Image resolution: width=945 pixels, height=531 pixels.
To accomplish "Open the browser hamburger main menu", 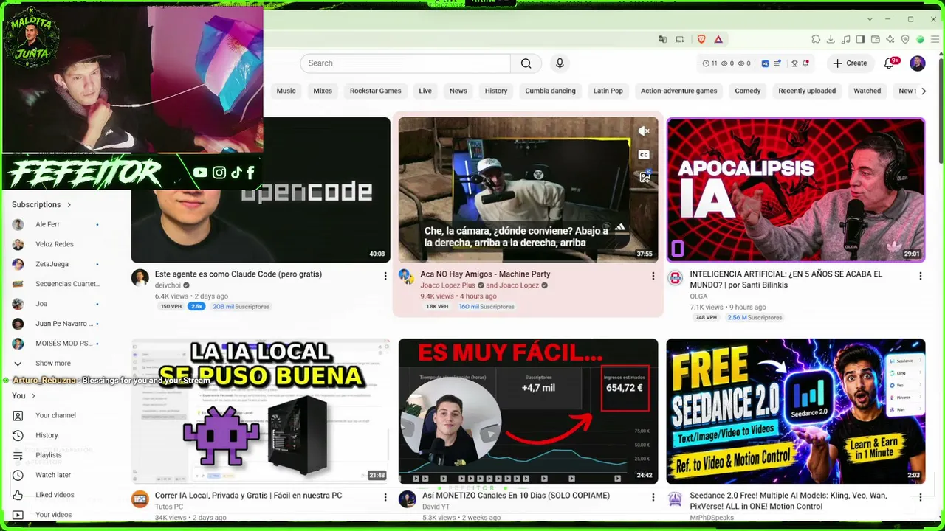I will click(935, 39).
